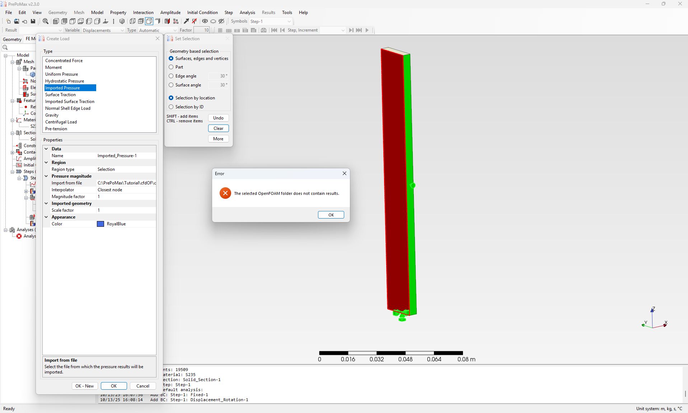Click the Zoom to fit magnifier icon
Viewport: 688px width, 413px height.
click(46, 22)
